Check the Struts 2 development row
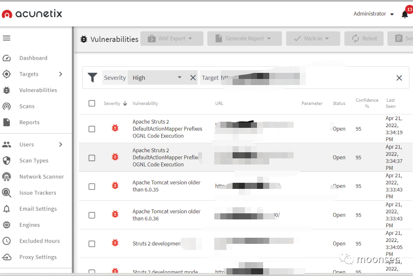Screen dimensions: 413x276 pos(92,244)
